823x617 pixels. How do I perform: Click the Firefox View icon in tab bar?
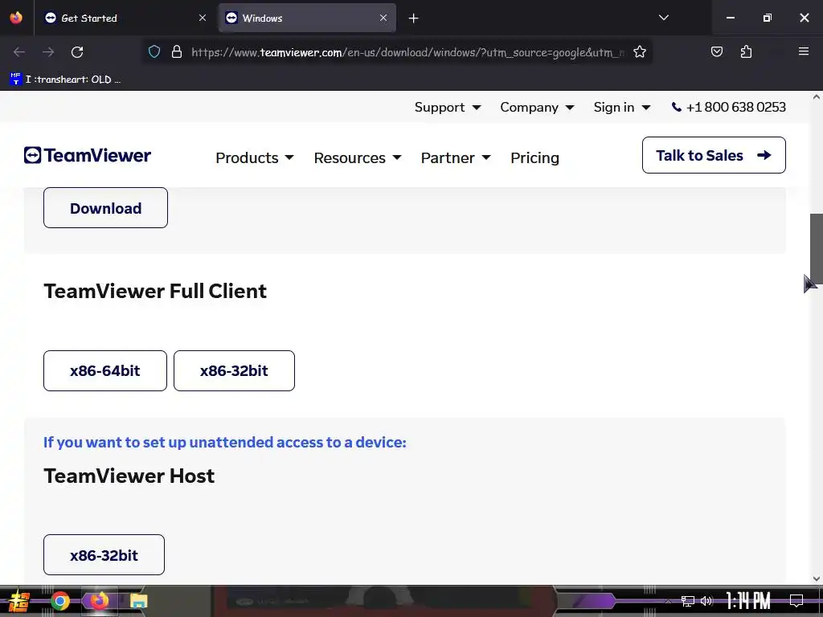click(x=16, y=18)
